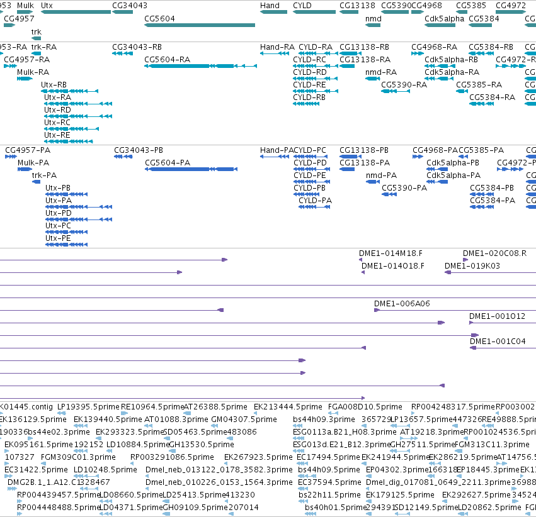Click transcript CG34043-RB

[122, 53]
